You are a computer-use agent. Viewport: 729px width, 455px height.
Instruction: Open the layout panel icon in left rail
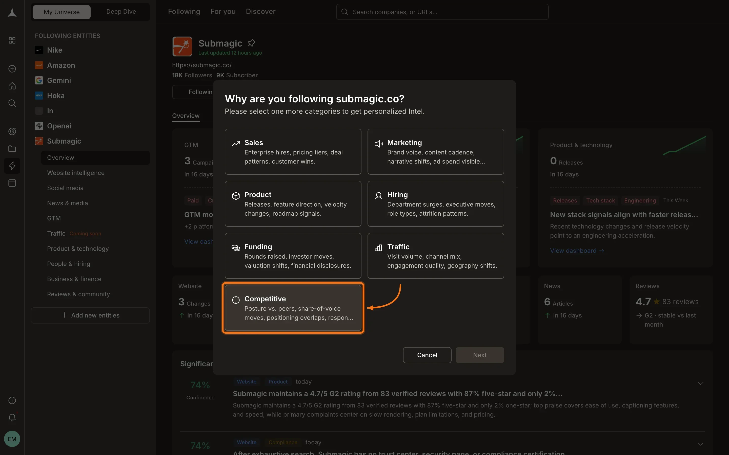(12, 183)
